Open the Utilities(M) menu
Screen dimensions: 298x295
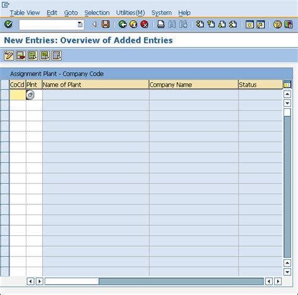tap(130, 13)
